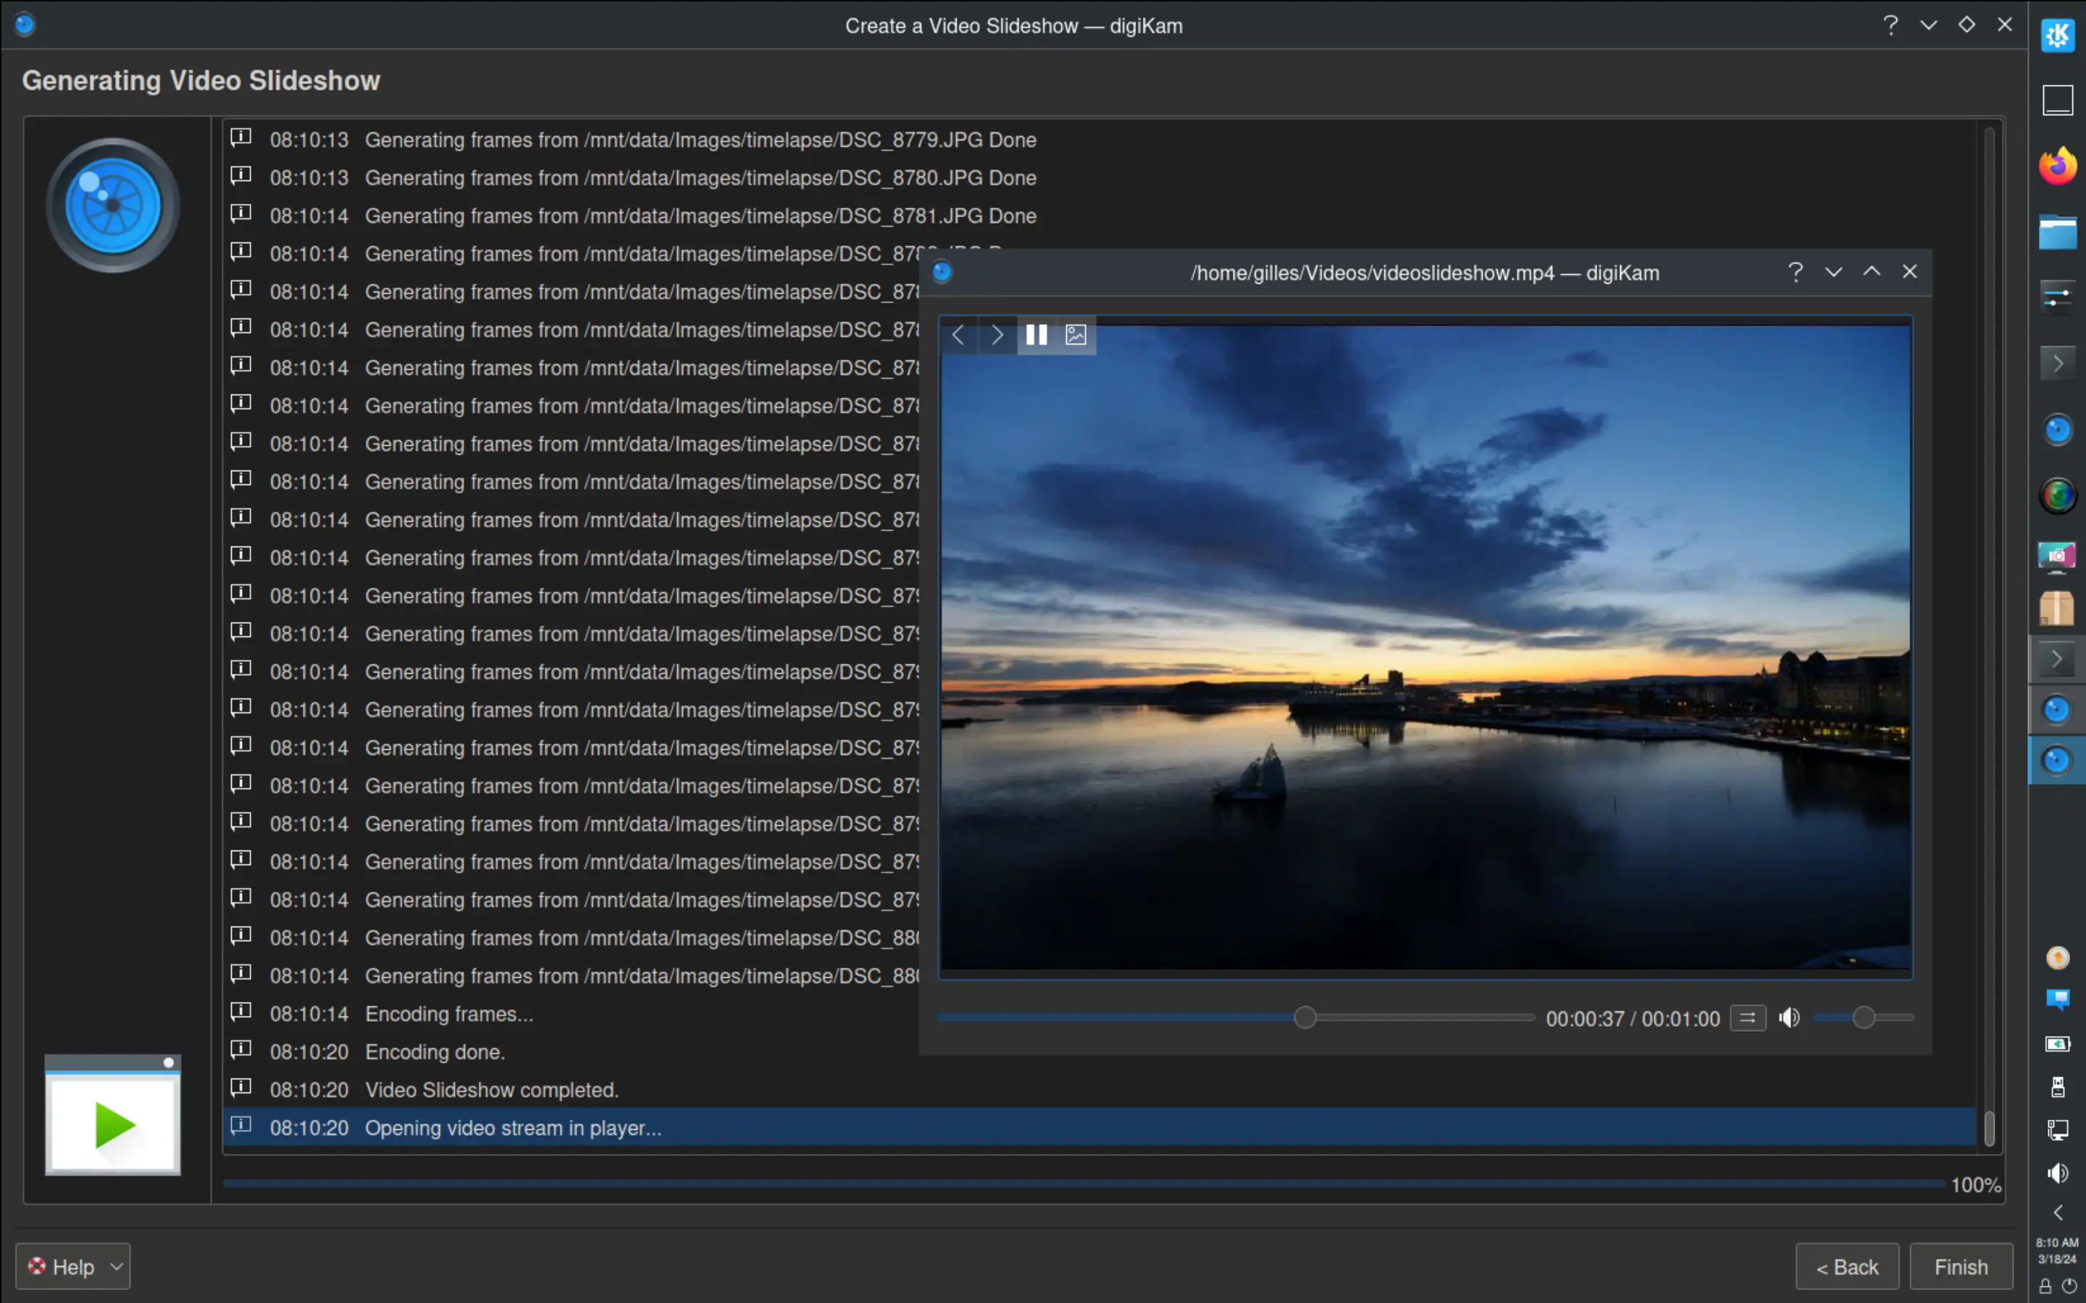Roll up the player window via its up chevron
Screen dimensions: 2086x1303
[x=1870, y=271]
